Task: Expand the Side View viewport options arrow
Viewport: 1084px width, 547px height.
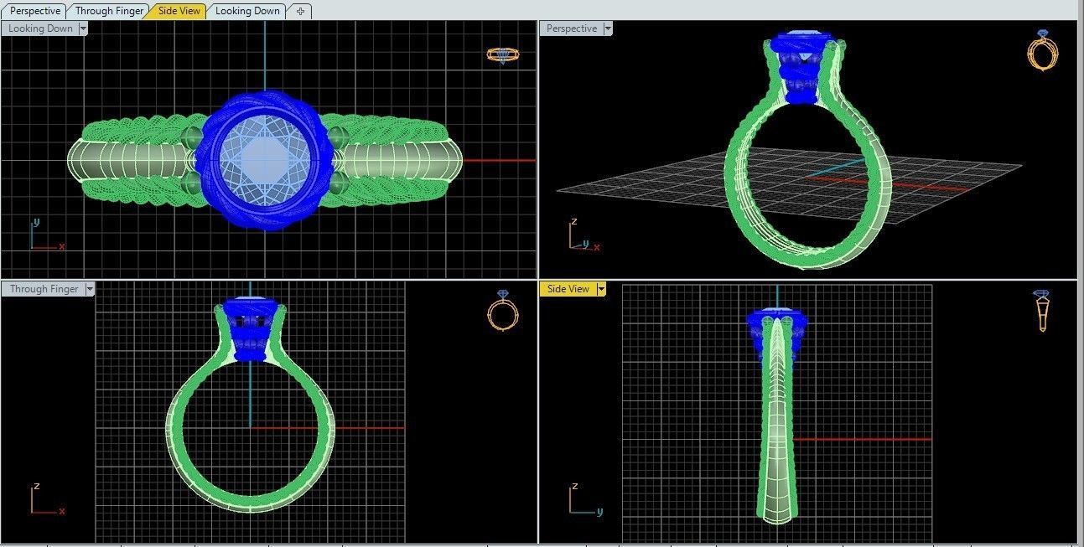Action: click(x=600, y=288)
